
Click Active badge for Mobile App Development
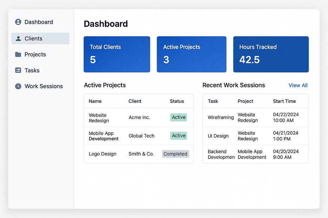pos(179,135)
